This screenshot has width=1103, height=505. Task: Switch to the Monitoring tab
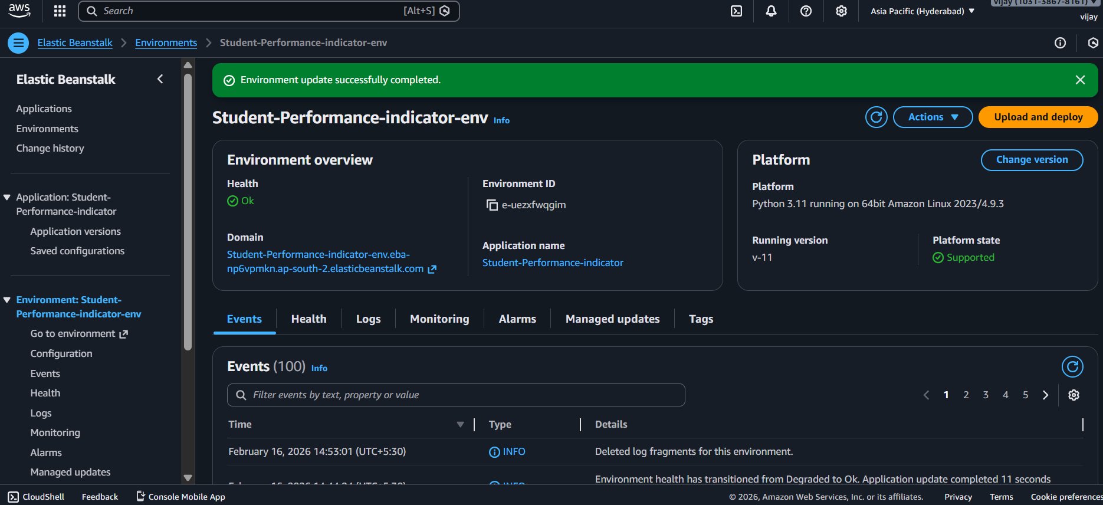(x=439, y=319)
